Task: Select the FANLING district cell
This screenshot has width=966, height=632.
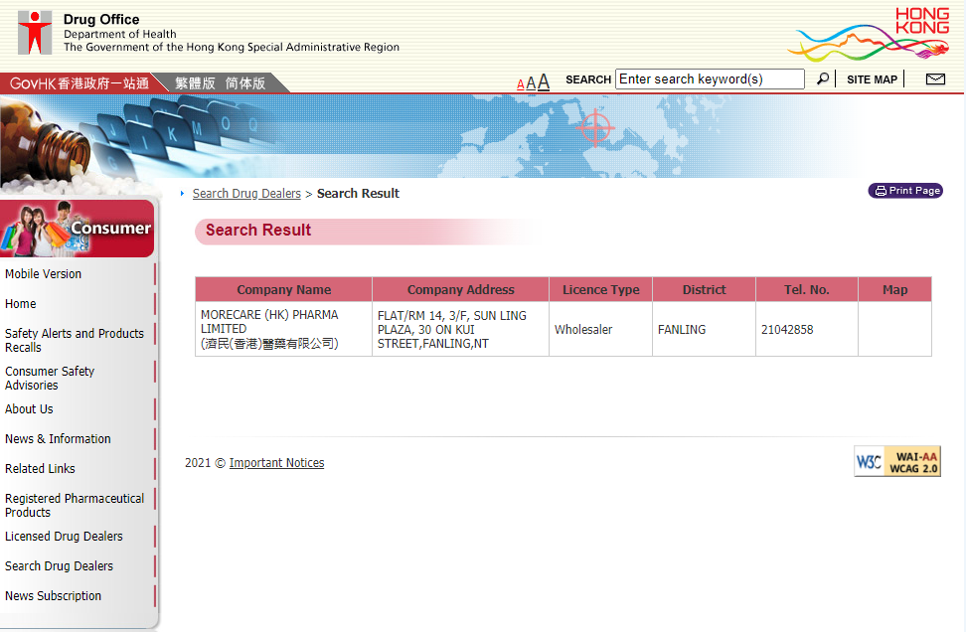Action: click(x=705, y=329)
